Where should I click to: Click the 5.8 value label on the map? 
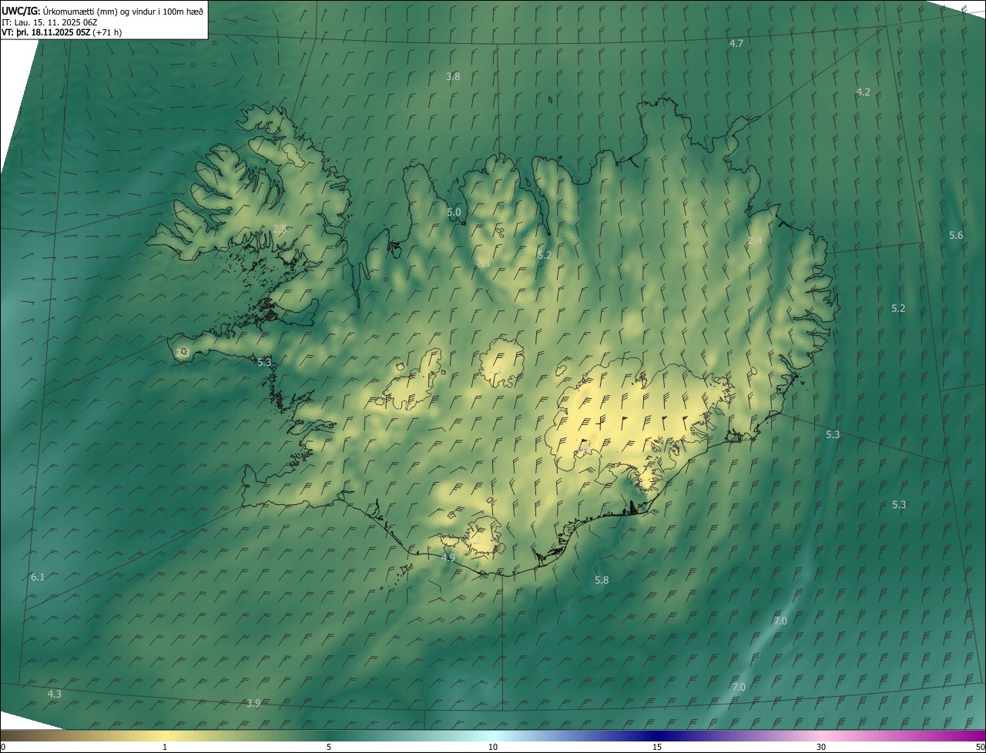click(x=602, y=580)
